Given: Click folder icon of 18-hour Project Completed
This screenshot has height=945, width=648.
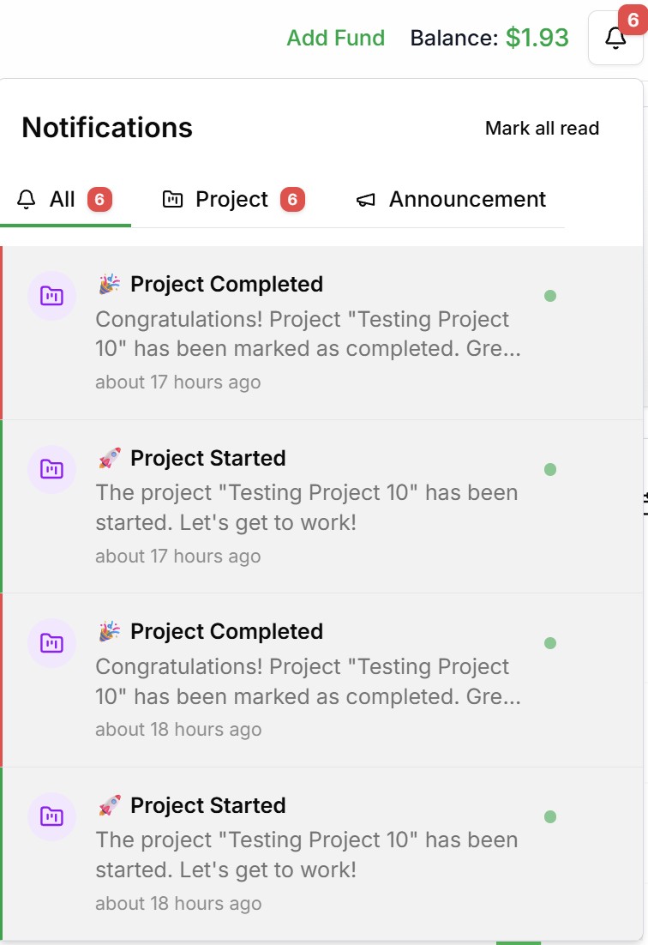Looking at the screenshot, I should tap(52, 642).
